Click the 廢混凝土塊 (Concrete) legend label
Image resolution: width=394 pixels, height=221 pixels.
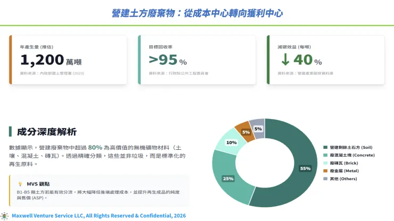pos(352,155)
